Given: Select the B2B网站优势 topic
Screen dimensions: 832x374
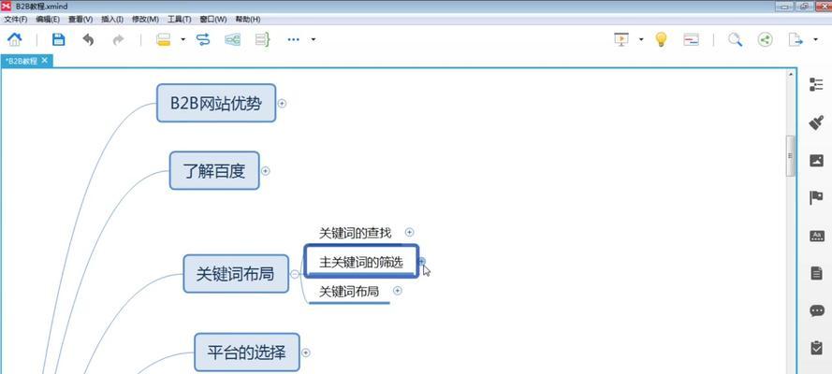Looking at the screenshot, I should point(216,103).
